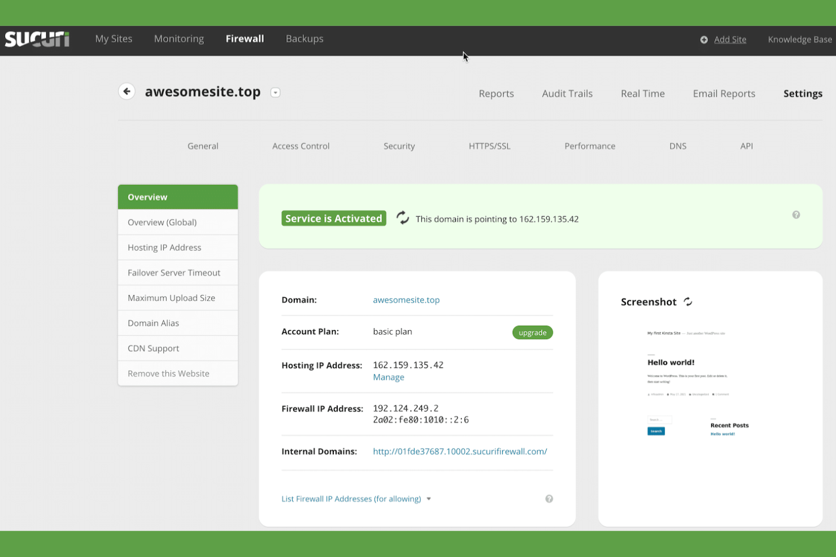This screenshot has width=836, height=557.
Task: Open the awesomesite.top domain link
Action: [x=406, y=300]
